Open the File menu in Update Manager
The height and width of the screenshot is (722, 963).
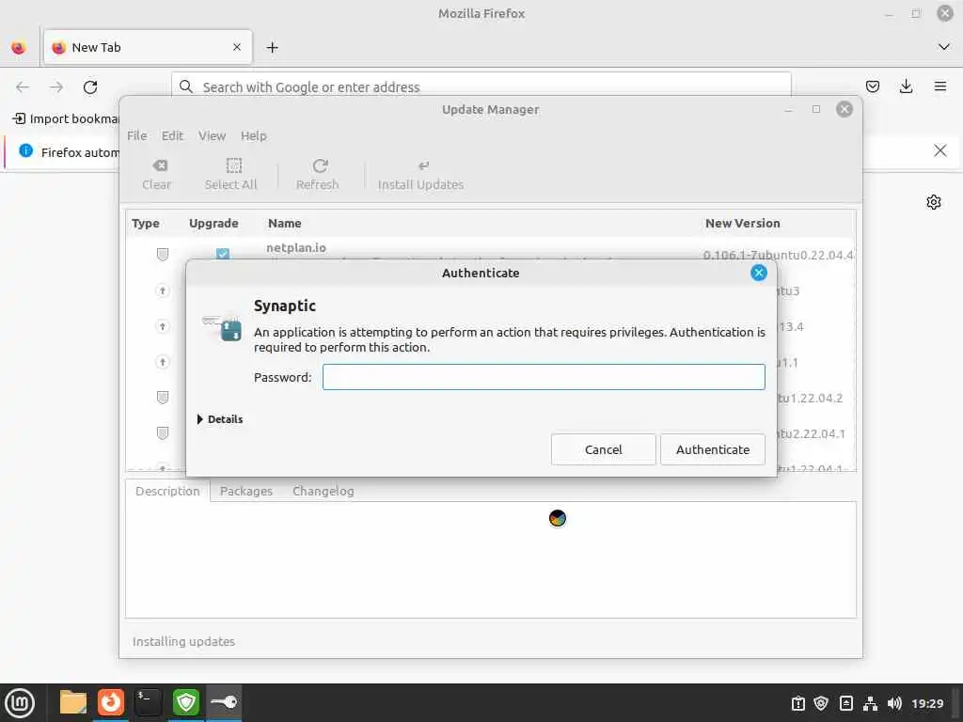click(137, 135)
